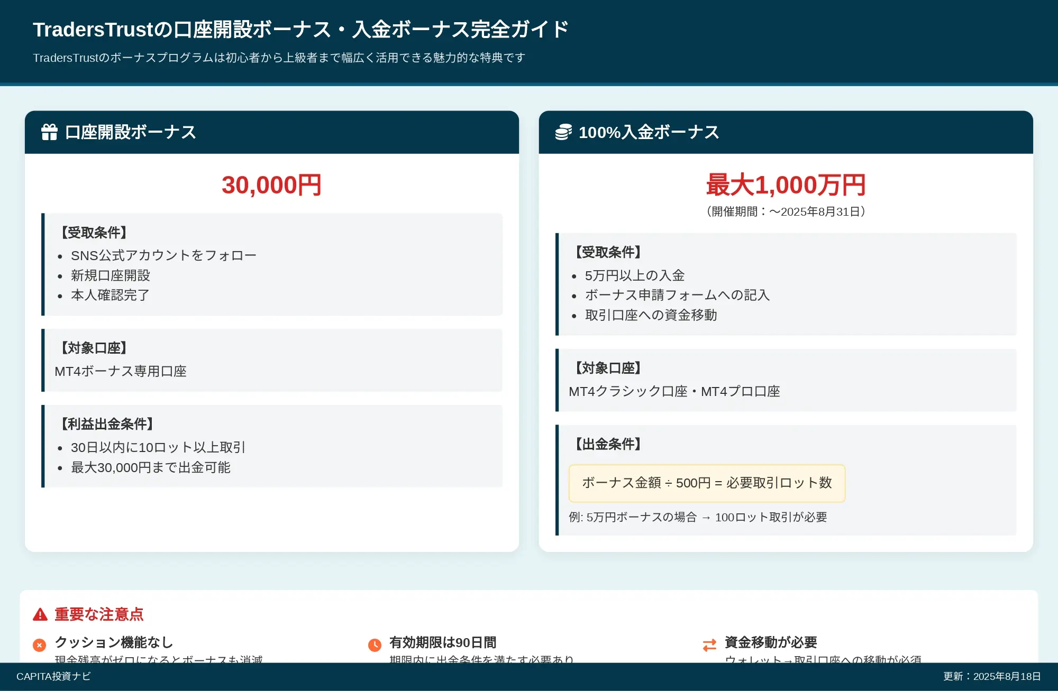Click クッション機能なし heading
Screen dimensions: 1058x691
(114, 642)
